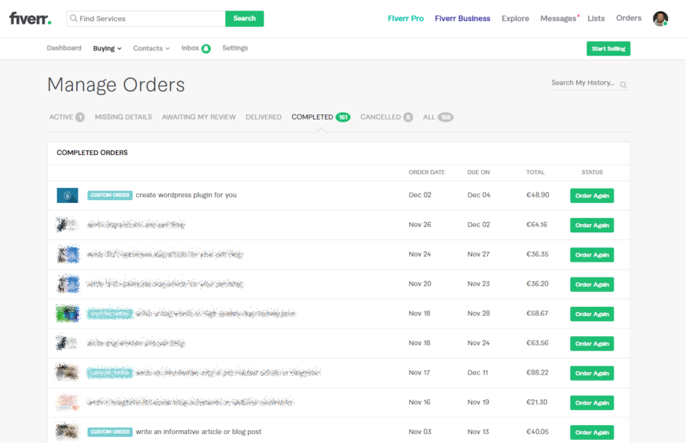Open Lists in top navigation

click(x=596, y=18)
